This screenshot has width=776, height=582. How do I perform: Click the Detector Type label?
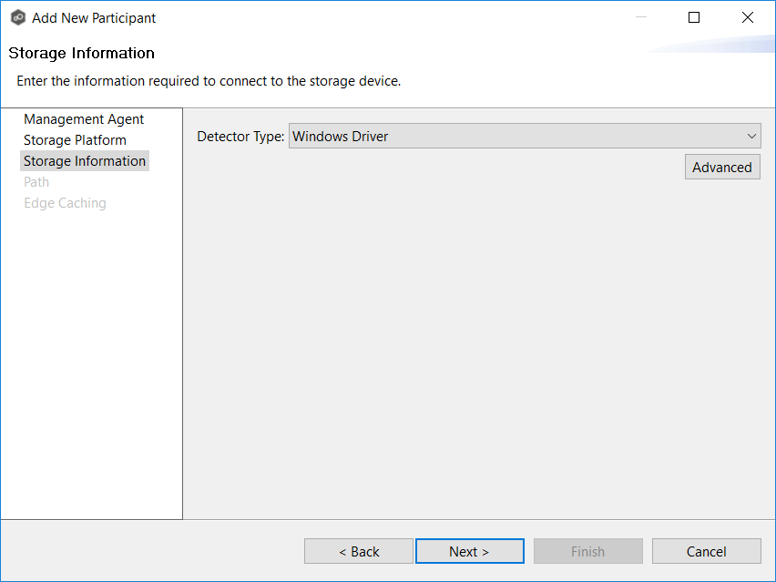point(240,137)
